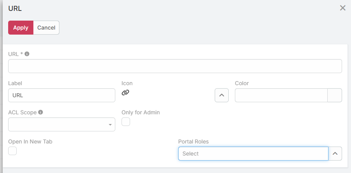This screenshot has width=351, height=173.
Task: Click the ACL Scope info icon
Action: [40, 112]
